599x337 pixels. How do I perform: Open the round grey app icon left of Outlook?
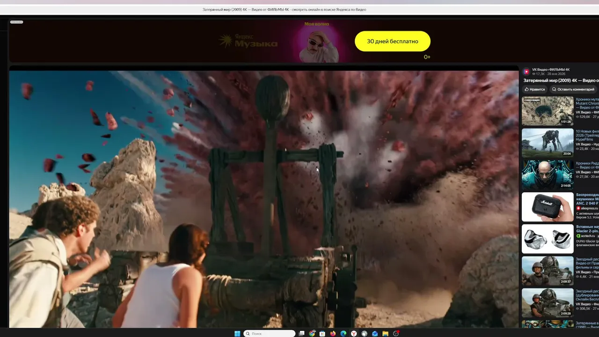pyautogui.click(x=365, y=334)
